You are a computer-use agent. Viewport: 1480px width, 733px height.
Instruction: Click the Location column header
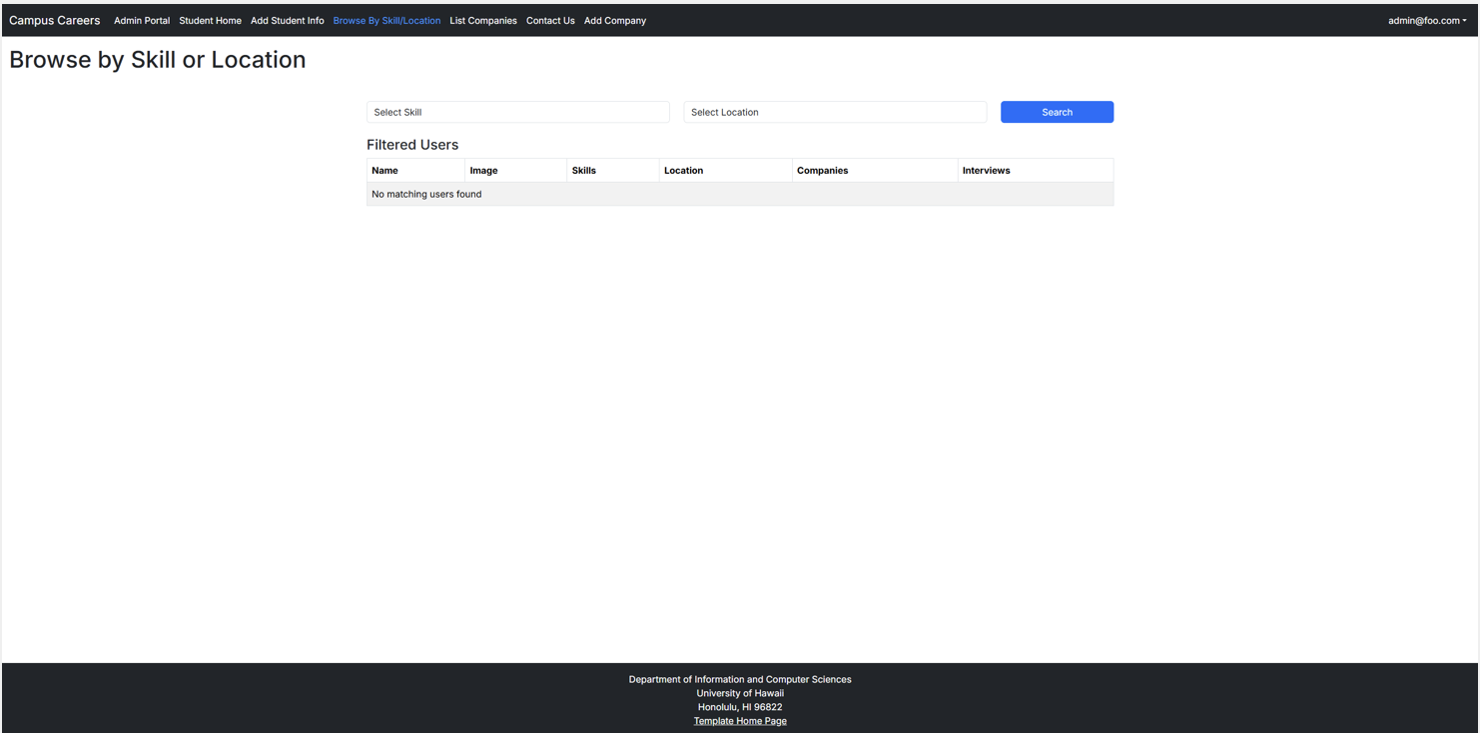[683, 170]
